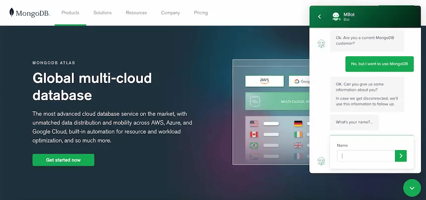Select the Germany flag icon
426x200 pixels.
[298, 123]
